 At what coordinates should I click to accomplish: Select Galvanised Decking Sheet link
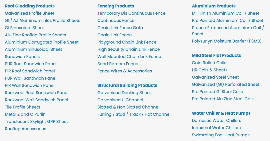(124, 93)
